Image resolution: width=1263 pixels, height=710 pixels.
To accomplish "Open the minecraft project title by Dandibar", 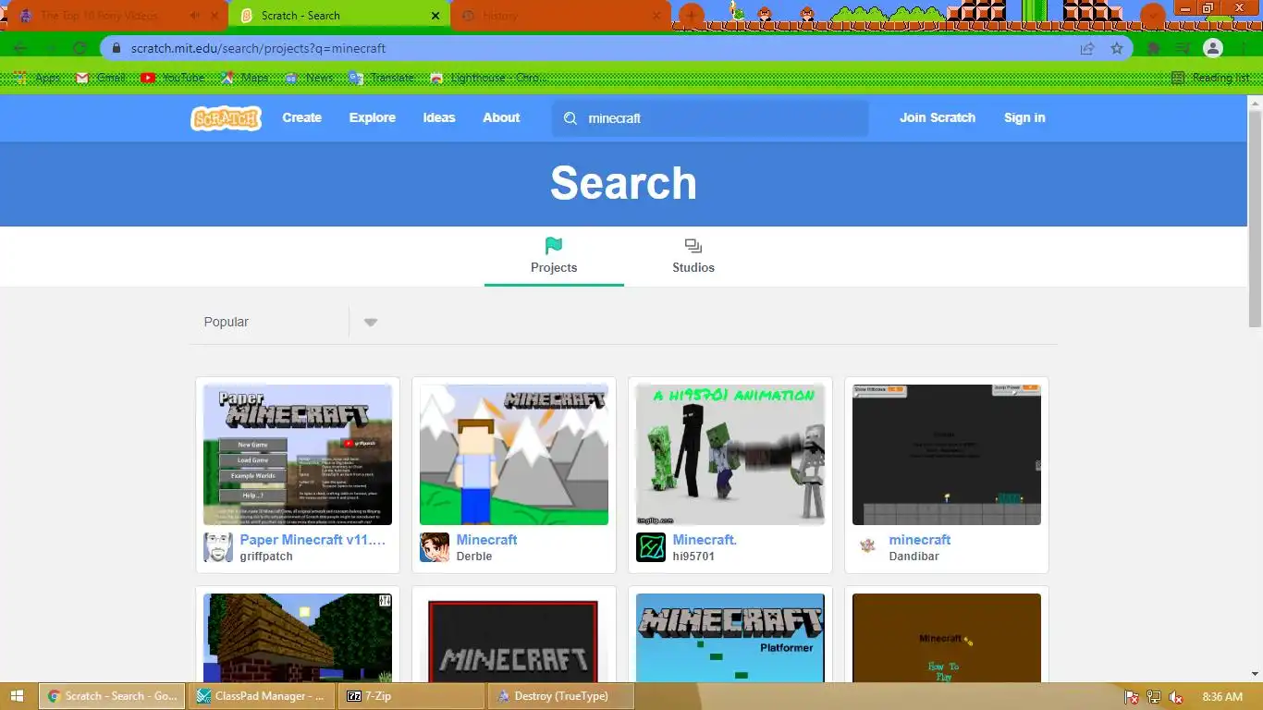I will coord(920,540).
